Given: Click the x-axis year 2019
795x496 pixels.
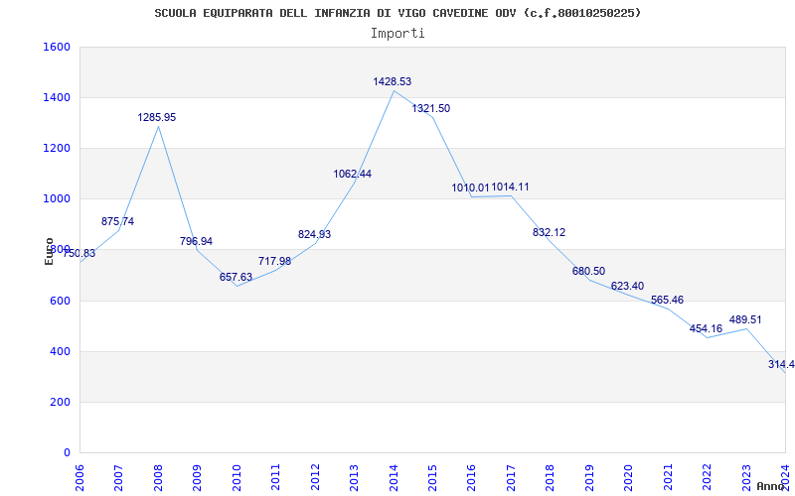Looking at the screenshot, I should (x=589, y=478).
